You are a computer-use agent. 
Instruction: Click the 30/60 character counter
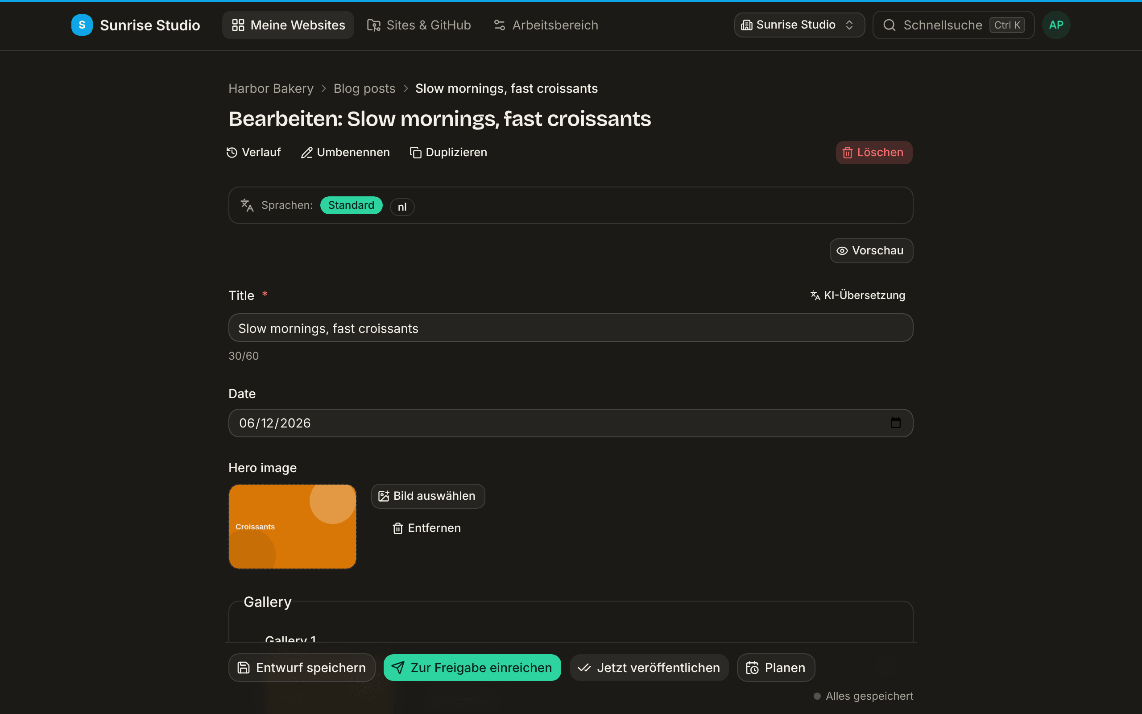tap(244, 356)
